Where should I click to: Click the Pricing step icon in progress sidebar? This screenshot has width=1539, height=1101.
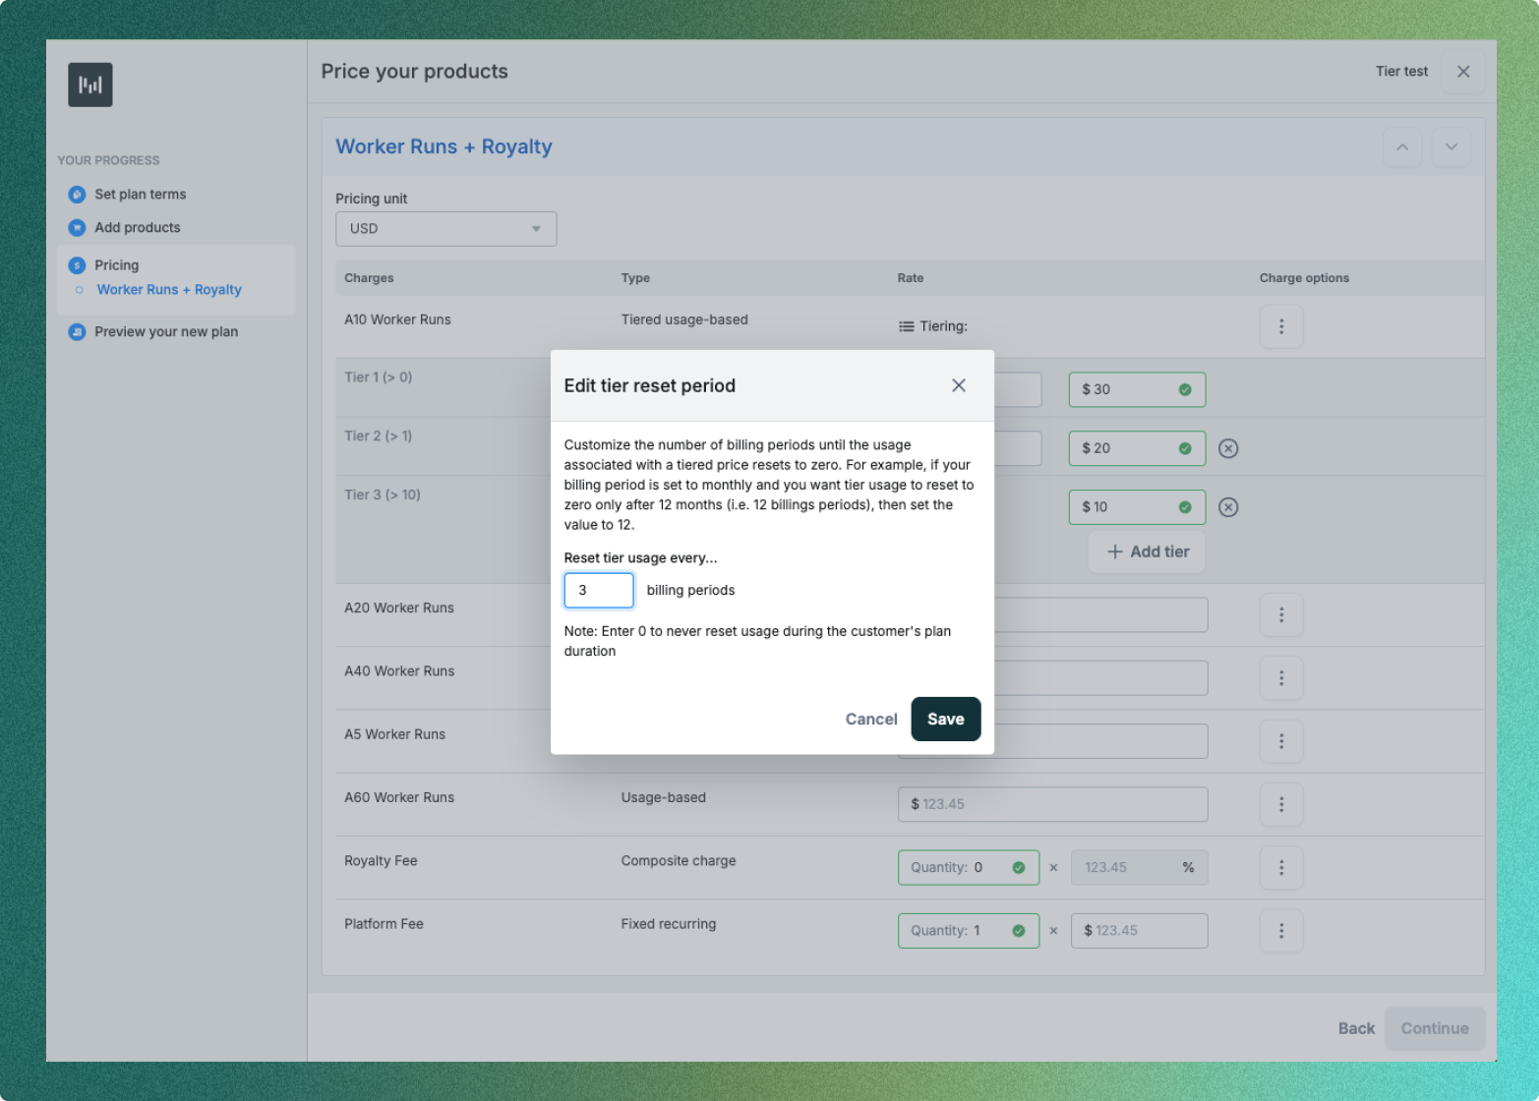[77, 264]
